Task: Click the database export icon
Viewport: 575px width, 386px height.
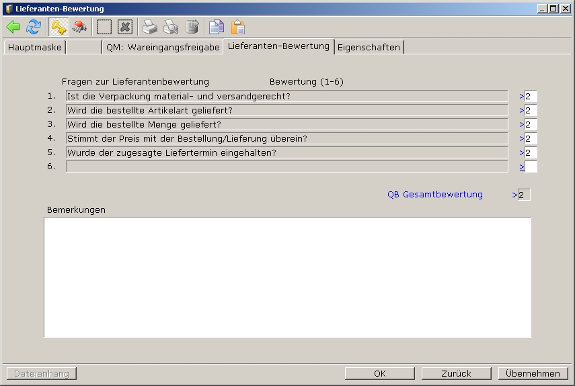Action: (x=192, y=27)
